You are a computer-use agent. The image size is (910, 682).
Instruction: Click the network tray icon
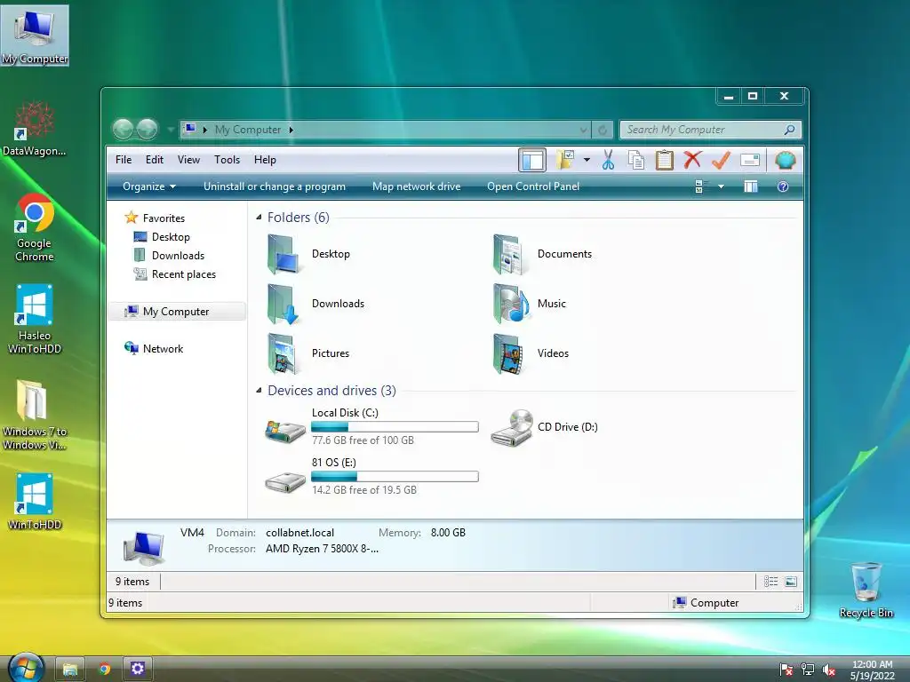807,670
